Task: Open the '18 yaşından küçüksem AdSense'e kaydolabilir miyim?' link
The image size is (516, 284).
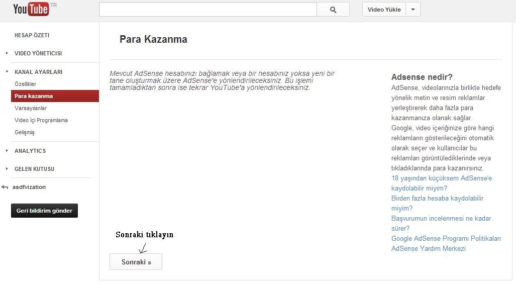Action: pyautogui.click(x=442, y=183)
